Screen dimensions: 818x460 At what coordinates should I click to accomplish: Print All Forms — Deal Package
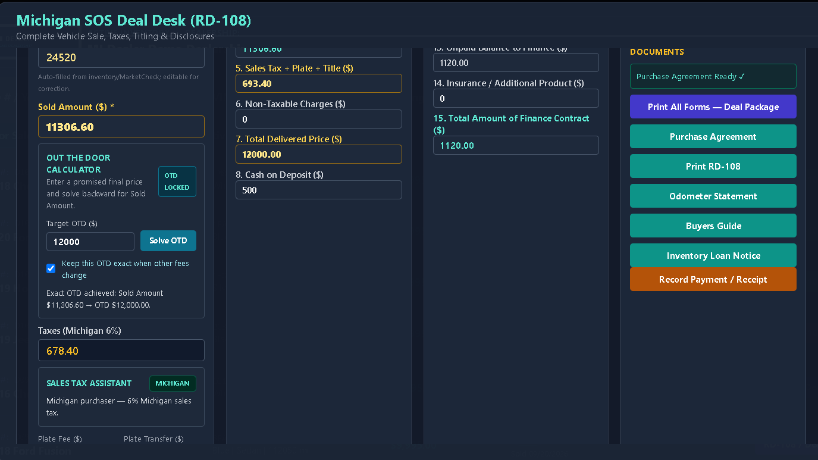[713, 107]
